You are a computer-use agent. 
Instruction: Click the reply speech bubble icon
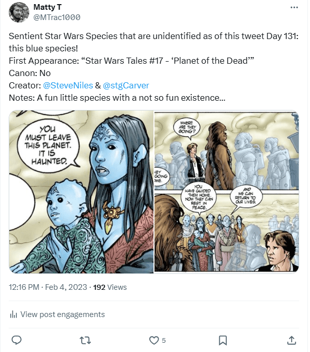[x=16, y=340]
